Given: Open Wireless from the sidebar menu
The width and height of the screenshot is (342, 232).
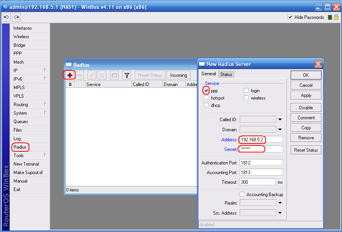Looking at the screenshot, I should (x=30, y=37).
